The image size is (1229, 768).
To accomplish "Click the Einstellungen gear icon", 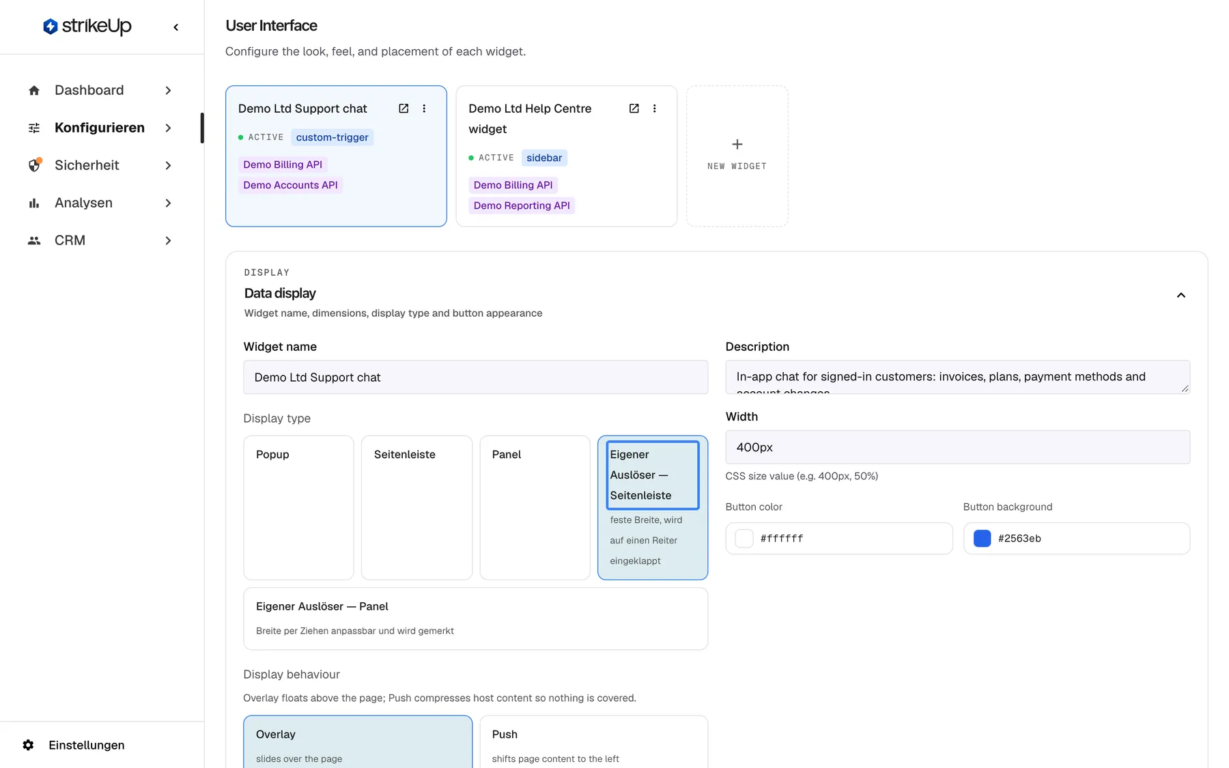I will [28, 745].
